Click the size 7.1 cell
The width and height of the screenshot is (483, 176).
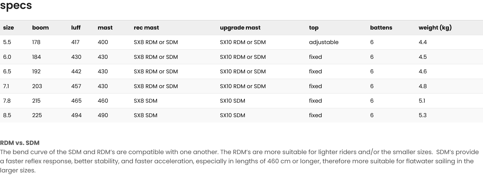(x=6, y=86)
